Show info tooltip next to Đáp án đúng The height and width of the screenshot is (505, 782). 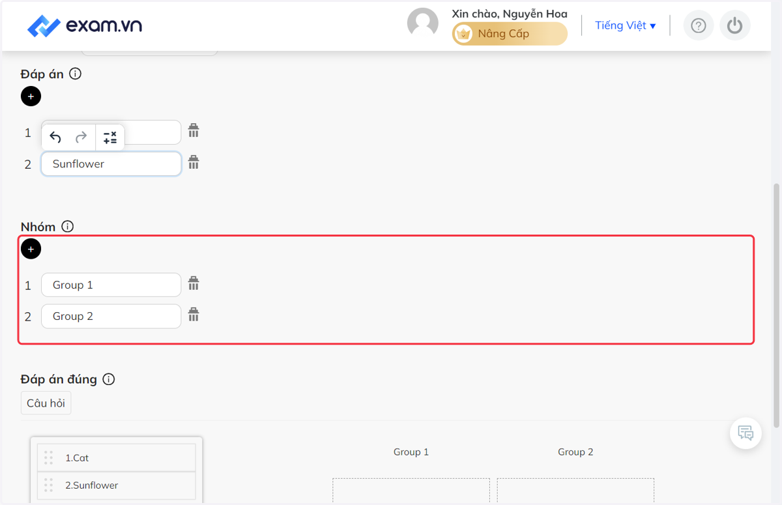109,379
